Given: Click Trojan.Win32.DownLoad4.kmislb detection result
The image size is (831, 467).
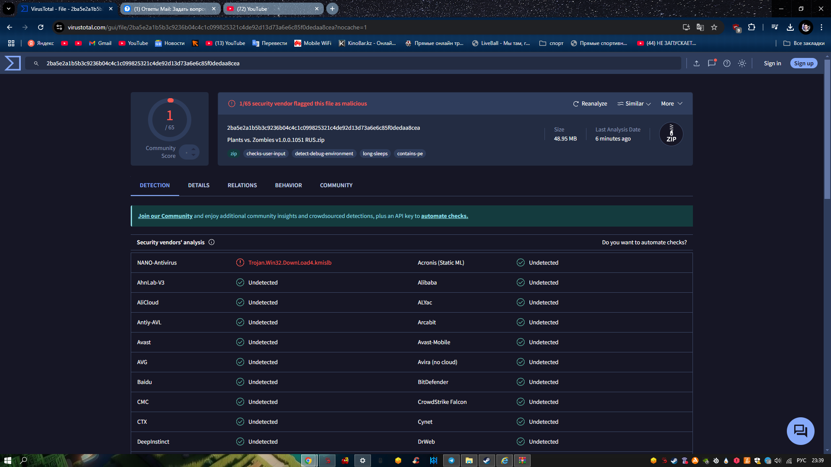Looking at the screenshot, I should 290,262.
